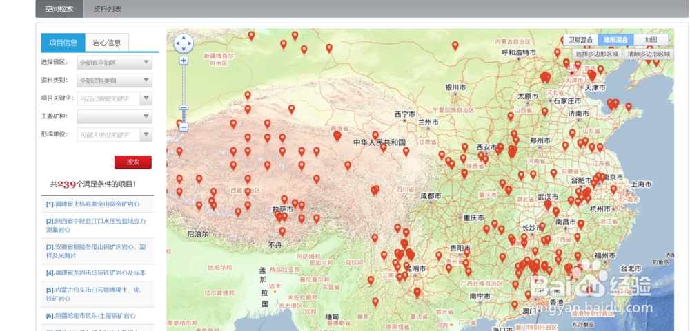This screenshot has width=690, height=331.
Task: Pan the map left with the left arrow
Action: point(178,43)
